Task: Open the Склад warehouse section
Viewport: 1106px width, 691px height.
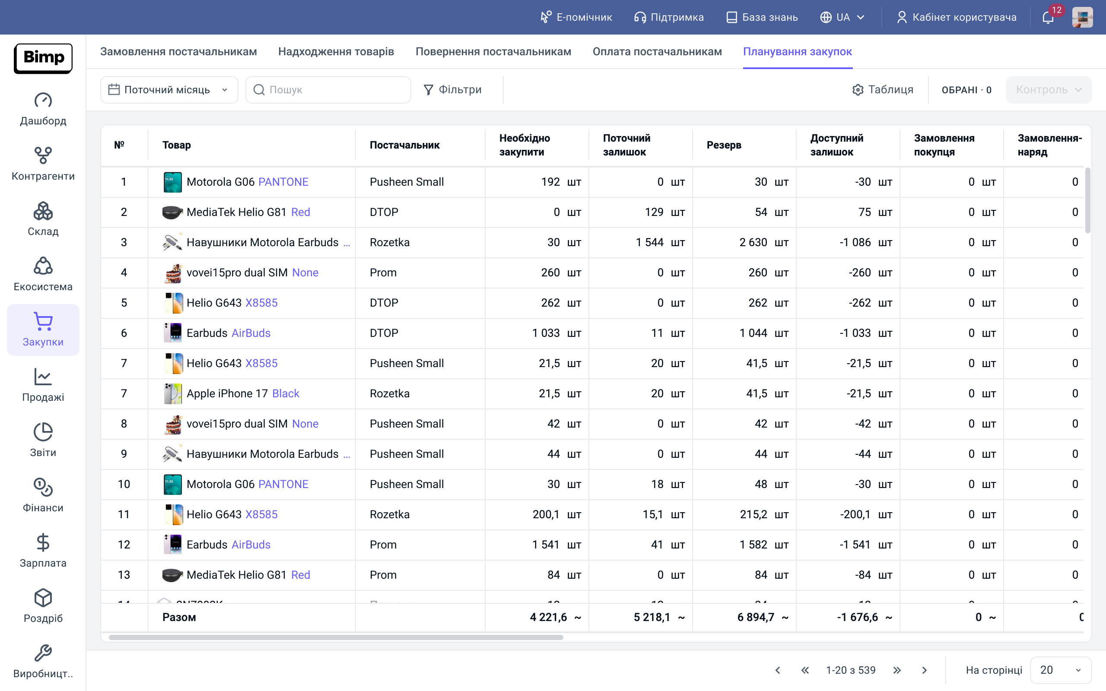Action: (x=43, y=219)
